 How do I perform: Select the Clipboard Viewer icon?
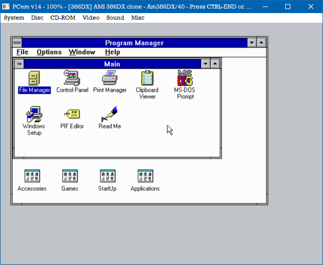pos(147,78)
